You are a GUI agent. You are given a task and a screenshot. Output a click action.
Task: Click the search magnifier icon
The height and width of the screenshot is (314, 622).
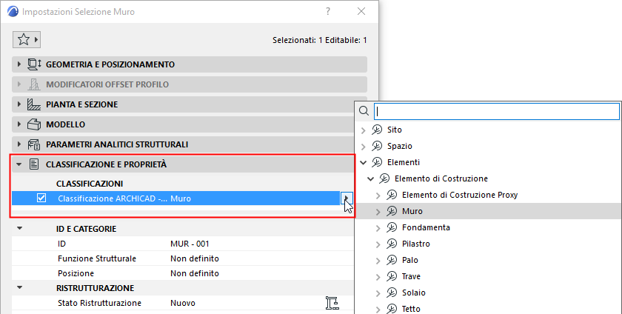coord(364,111)
